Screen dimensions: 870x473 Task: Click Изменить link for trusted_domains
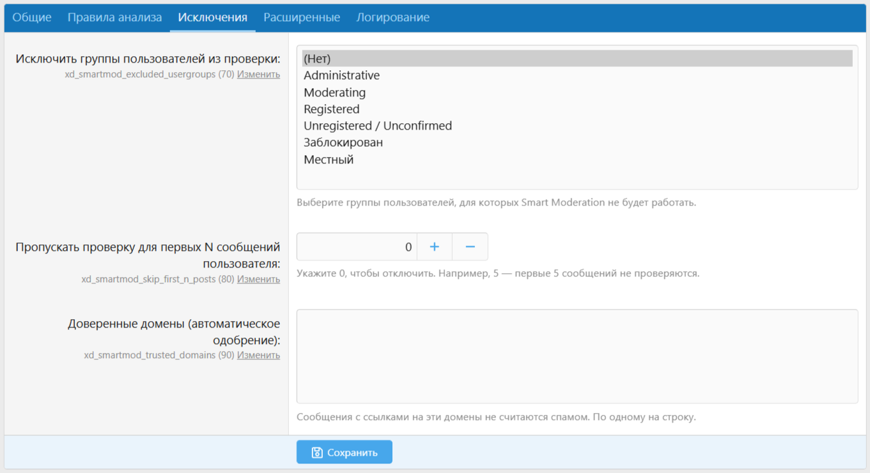(x=258, y=355)
